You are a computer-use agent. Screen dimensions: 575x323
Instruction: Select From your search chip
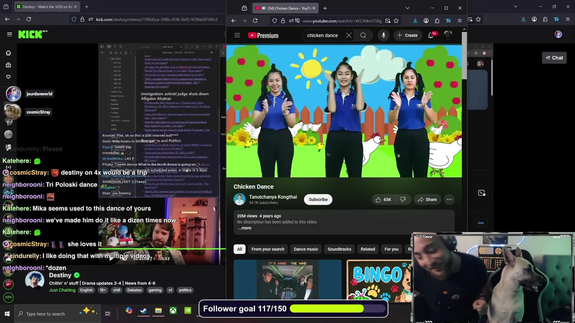[268, 249]
